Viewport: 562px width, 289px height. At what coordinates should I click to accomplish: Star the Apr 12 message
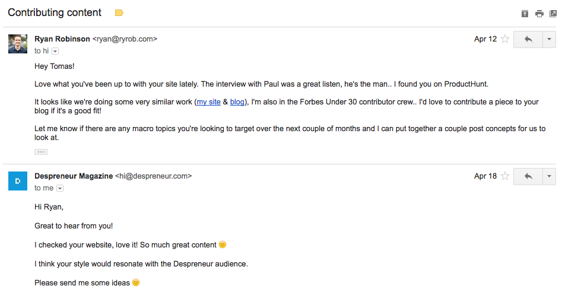click(x=505, y=40)
